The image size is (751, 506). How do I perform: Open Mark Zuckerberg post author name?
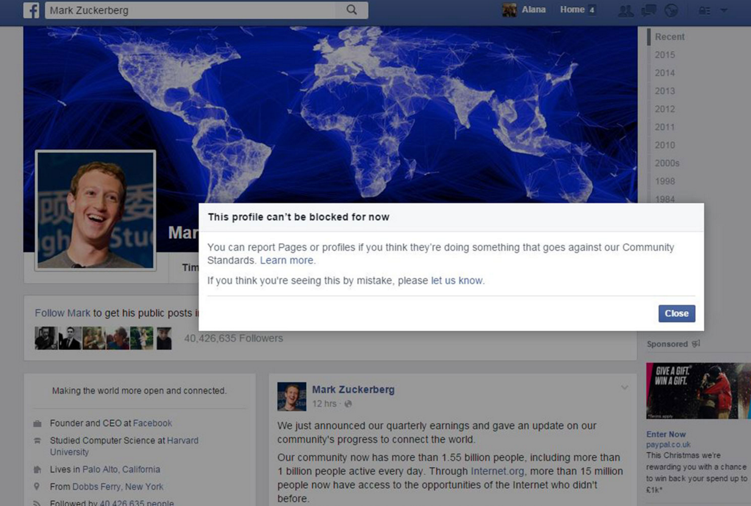click(353, 390)
